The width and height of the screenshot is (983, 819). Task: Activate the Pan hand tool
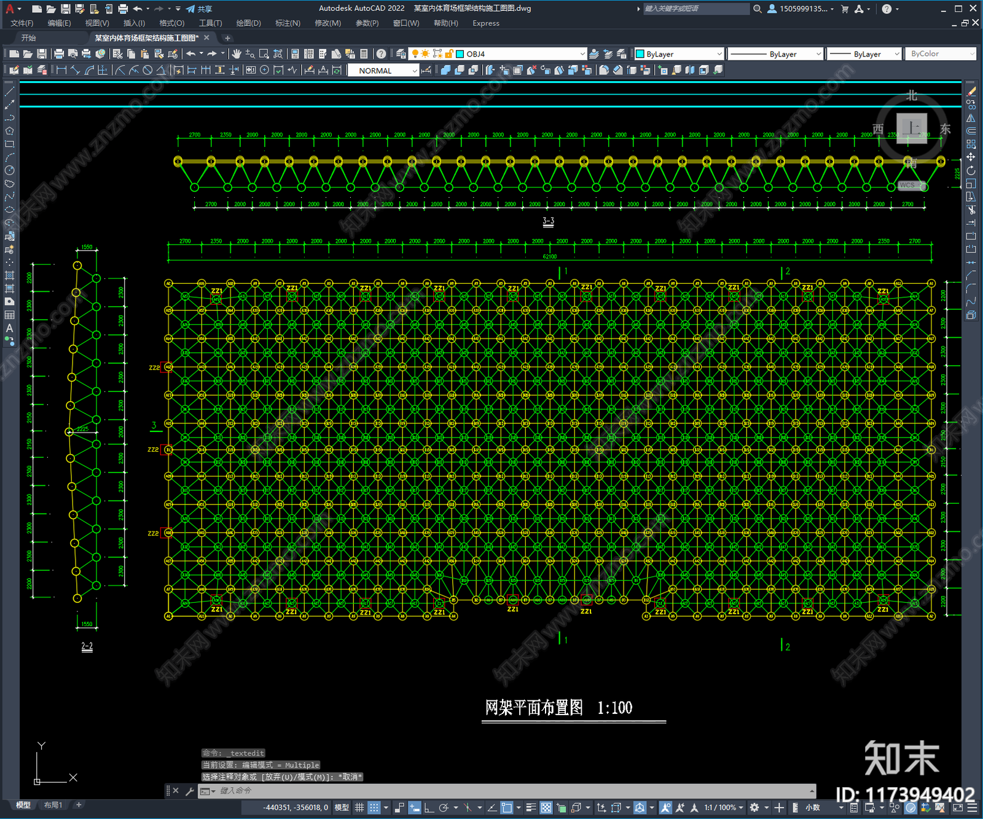237,54
